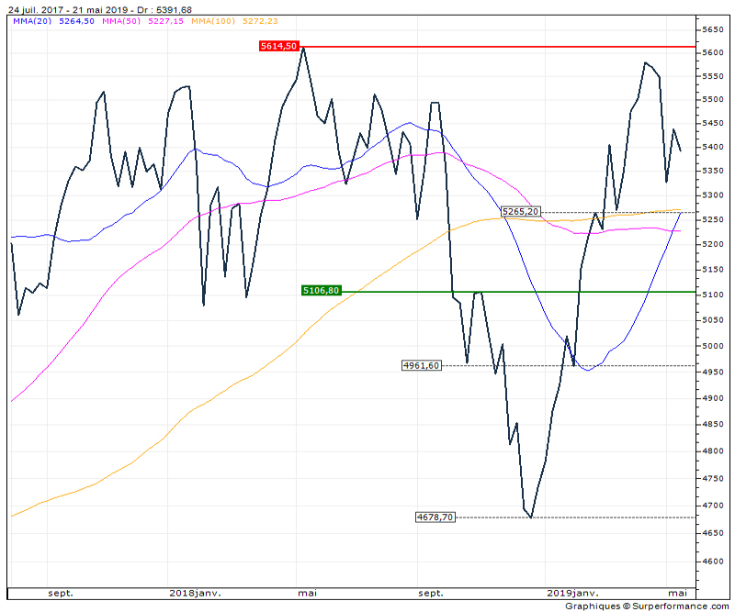Click the 5650 price axis label
735x612 pixels.
(713, 29)
